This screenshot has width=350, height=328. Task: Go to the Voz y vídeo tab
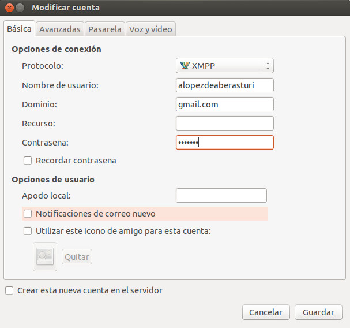point(150,29)
